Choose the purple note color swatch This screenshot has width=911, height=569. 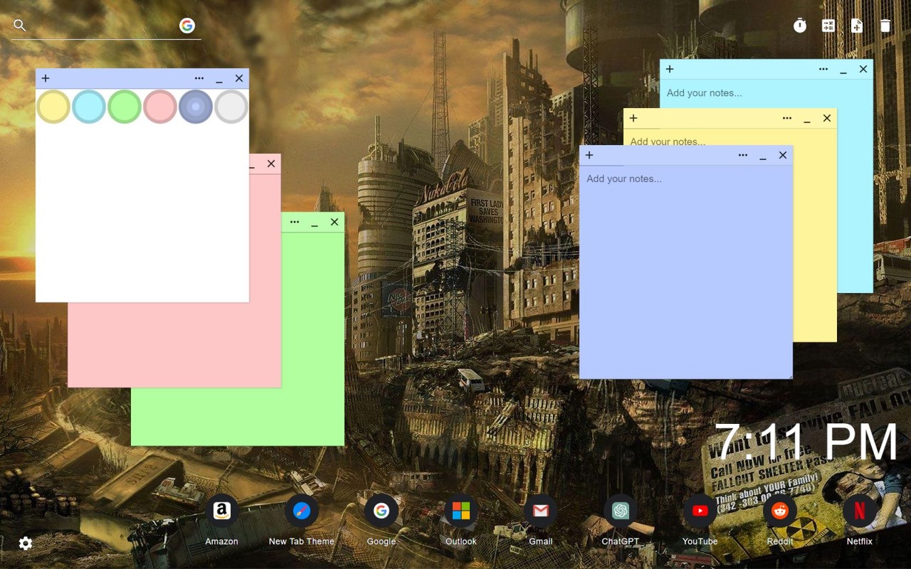[196, 107]
